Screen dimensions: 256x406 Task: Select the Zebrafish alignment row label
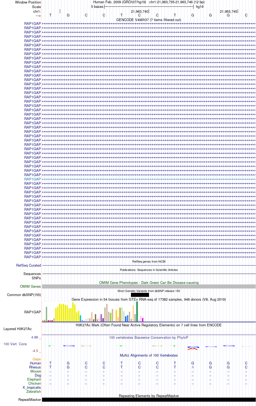pos(34,391)
